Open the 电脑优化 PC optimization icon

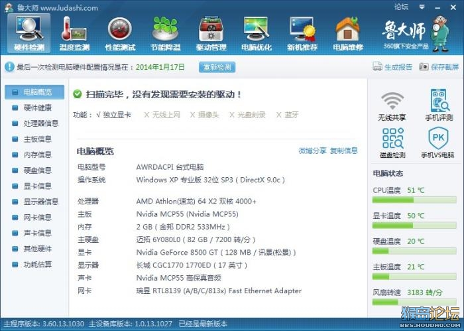point(257,33)
